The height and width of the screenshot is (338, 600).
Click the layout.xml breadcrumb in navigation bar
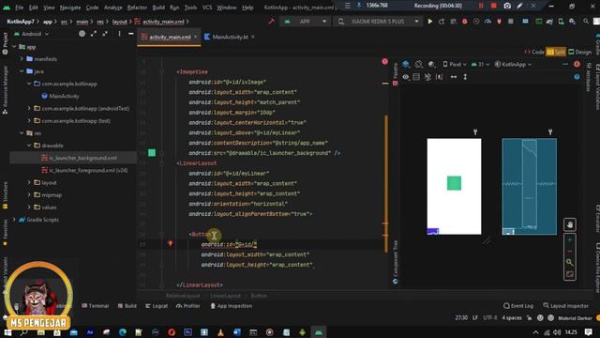[x=119, y=22]
